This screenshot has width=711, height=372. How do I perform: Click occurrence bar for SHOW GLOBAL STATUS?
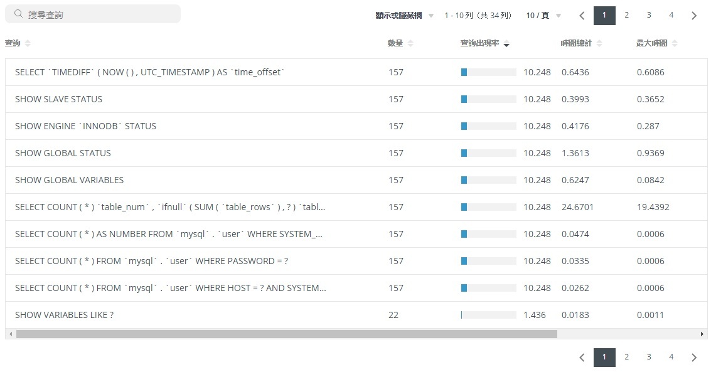click(x=488, y=153)
